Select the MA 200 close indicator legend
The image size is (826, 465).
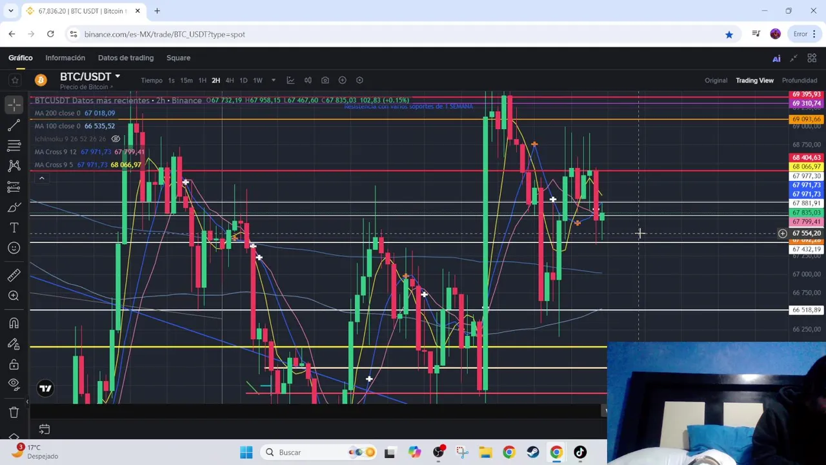click(x=74, y=113)
